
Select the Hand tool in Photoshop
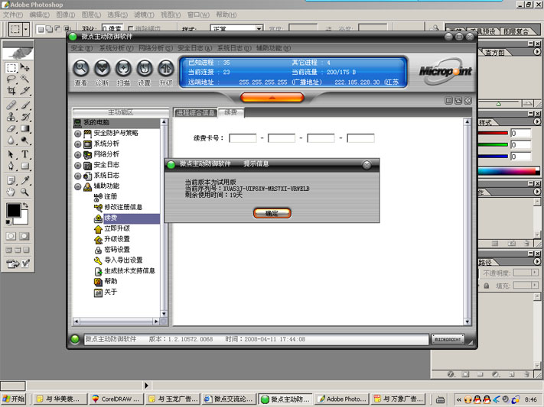tap(11, 192)
